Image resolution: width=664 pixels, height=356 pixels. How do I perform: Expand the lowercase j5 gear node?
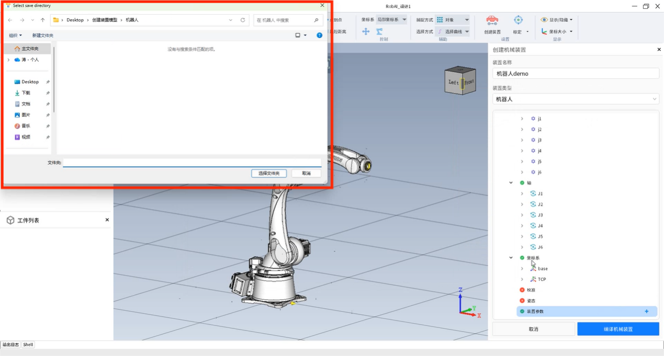[x=522, y=162]
